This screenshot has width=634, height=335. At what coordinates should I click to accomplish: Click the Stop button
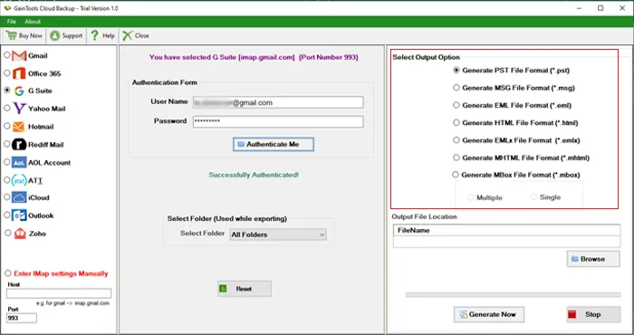[x=593, y=314]
